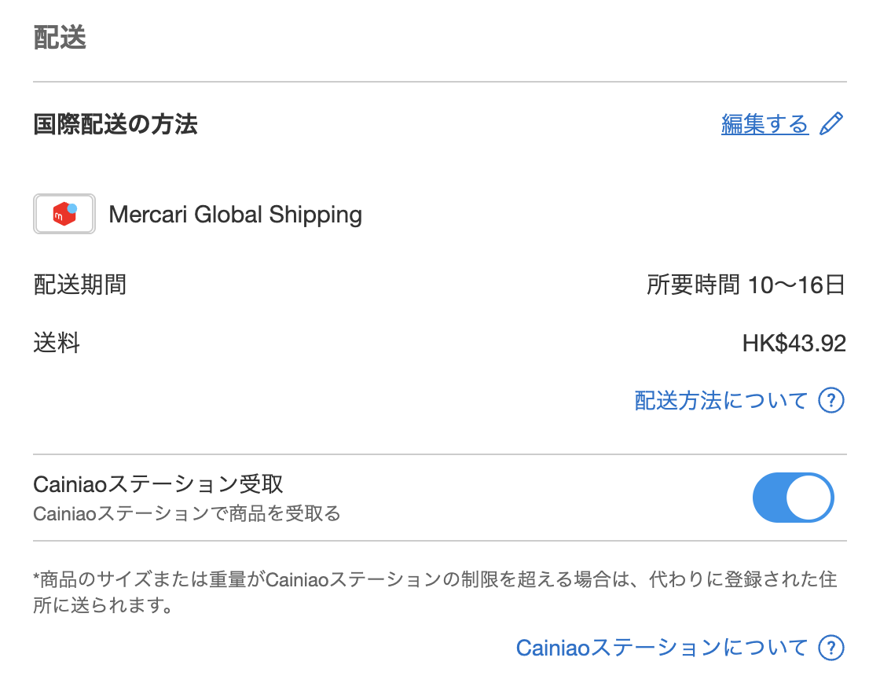The image size is (869, 687).
Task: Toggle off Cainiaoステーション受取 switch
Action: coord(793,498)
